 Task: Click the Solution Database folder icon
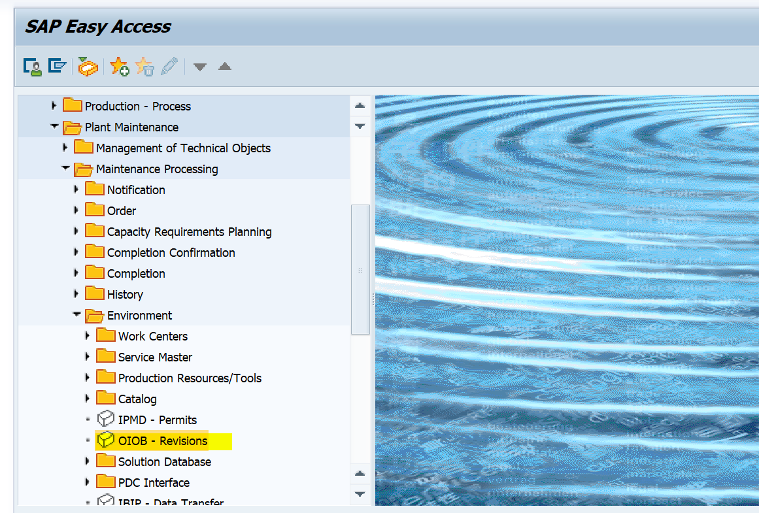[105, 460]
